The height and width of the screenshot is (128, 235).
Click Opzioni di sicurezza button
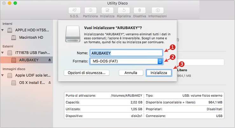pyautogui.click(x=87, y=73)
